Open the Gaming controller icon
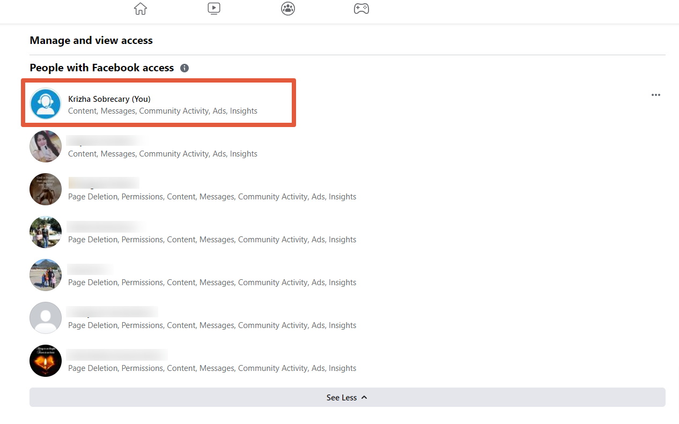 pos(361,9)
